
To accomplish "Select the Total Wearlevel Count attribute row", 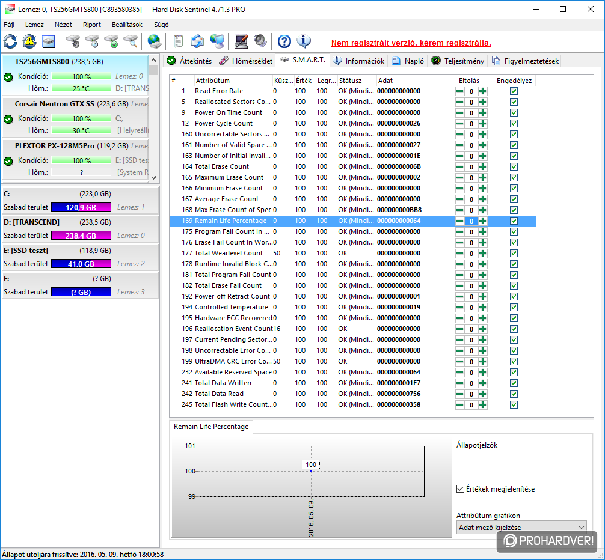I will [x=352, y=253].
